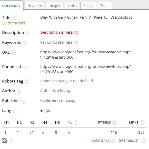
Task: Click the help icon beside Author
Action: pyautogui.click(x=19, y=91)
